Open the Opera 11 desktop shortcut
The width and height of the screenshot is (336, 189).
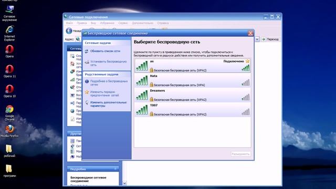tap(9, 71)
